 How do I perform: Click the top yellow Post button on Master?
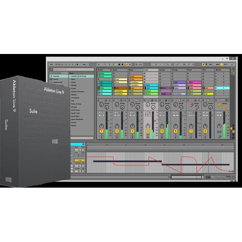(x=219, y=105)
